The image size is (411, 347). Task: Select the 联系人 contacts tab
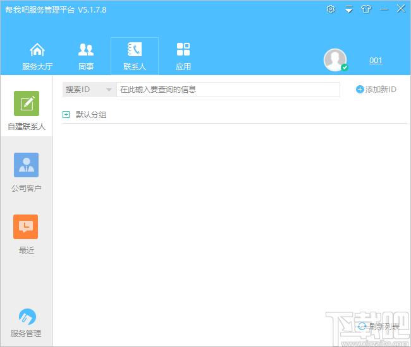click(x=135, y=56)
